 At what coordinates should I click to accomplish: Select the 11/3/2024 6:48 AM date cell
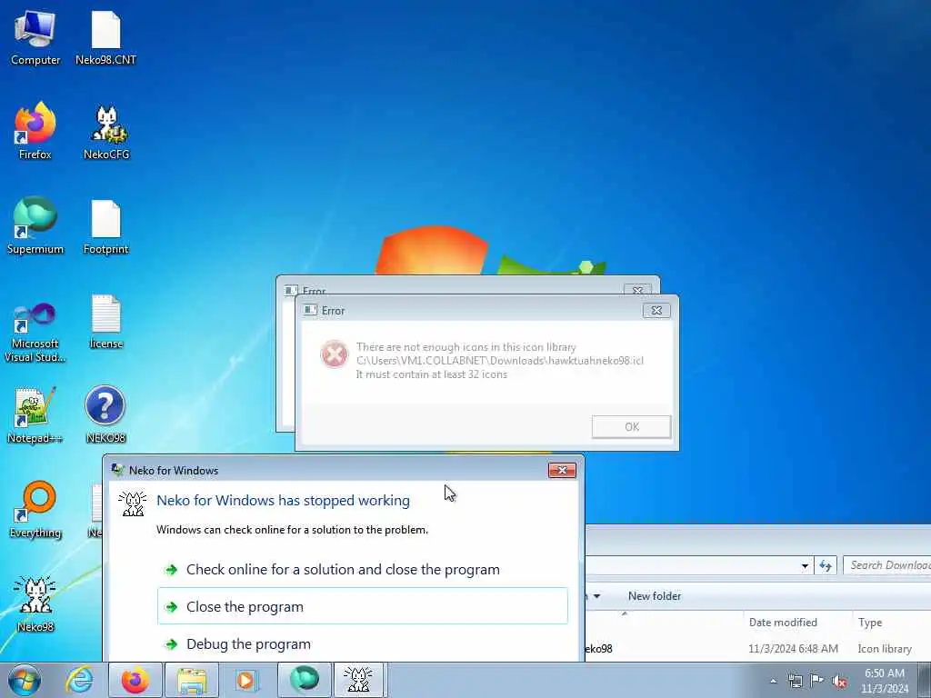click(x=793, y=649)
